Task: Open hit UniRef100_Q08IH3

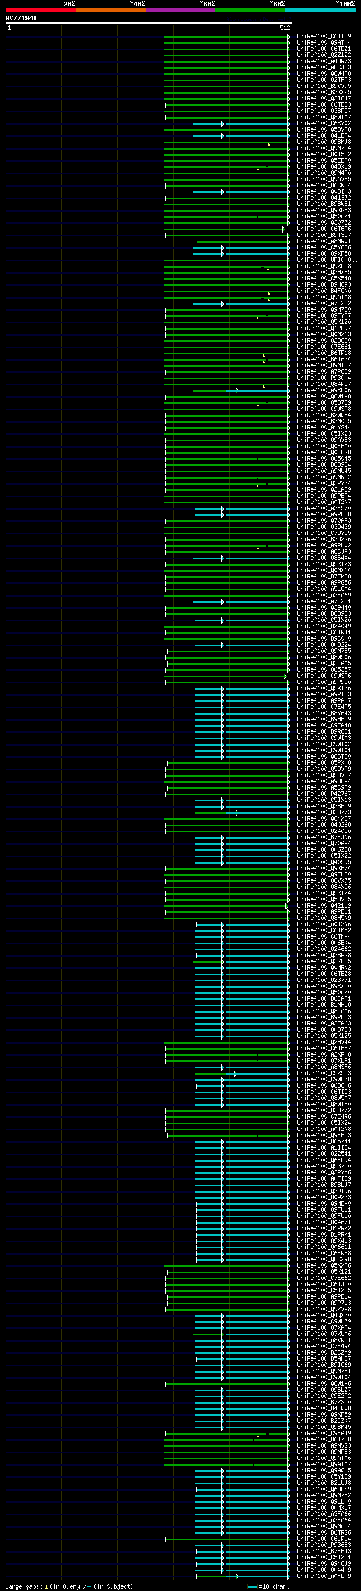Action: 324,191
